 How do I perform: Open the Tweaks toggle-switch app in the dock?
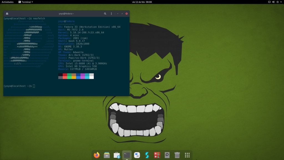[x=137, y=155]
